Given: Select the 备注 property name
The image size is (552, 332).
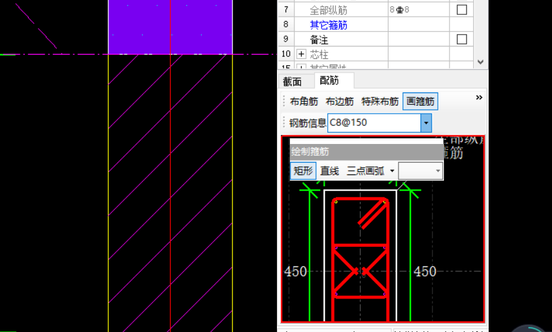Looking at the screenshot, I should point(319,40).
